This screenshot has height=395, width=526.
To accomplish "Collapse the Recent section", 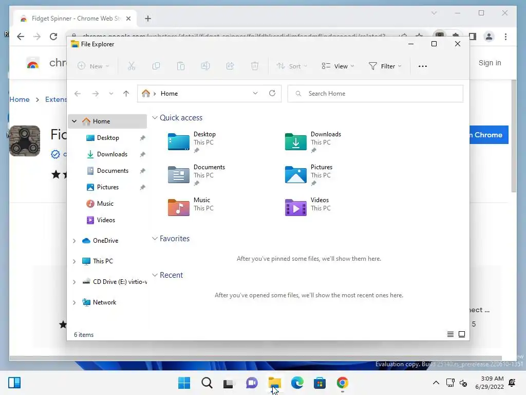I will (x=155, y=275).
